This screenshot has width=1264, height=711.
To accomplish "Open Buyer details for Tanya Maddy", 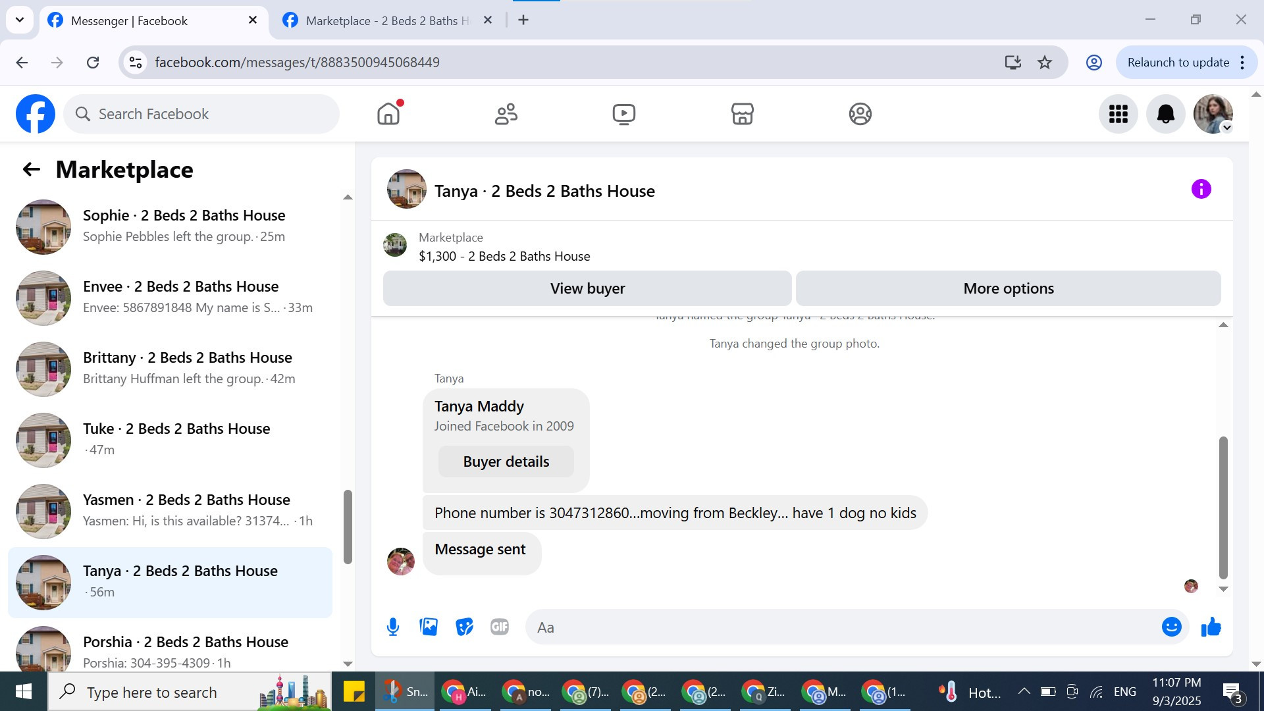I will point(506,461).
